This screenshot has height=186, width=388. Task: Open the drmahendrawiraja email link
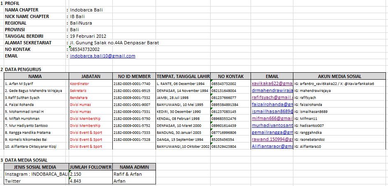[272, 90]
